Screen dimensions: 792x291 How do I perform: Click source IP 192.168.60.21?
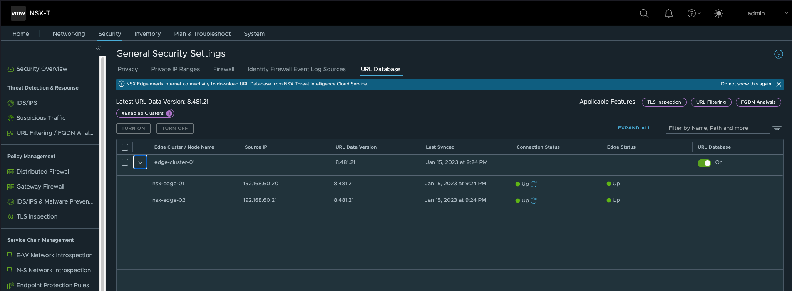tap(260, 200)
